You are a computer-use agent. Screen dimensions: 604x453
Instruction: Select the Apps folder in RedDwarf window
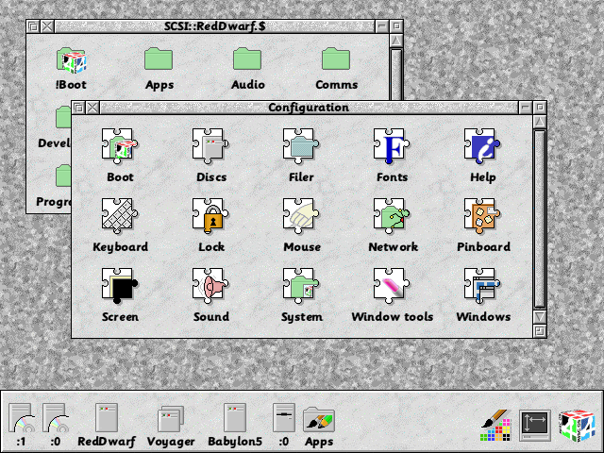(x=159, y=59)
